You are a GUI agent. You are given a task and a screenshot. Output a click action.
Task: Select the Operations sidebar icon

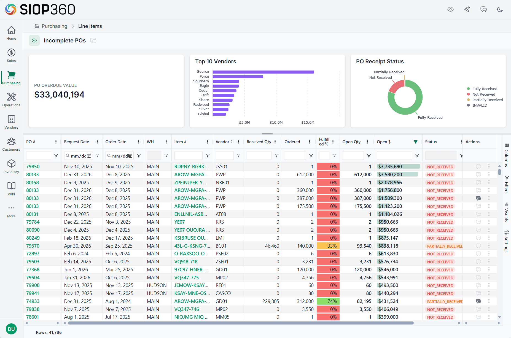11,99
